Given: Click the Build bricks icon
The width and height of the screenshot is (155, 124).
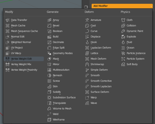Looking at the screenshot, I should [x=49, y=37].
